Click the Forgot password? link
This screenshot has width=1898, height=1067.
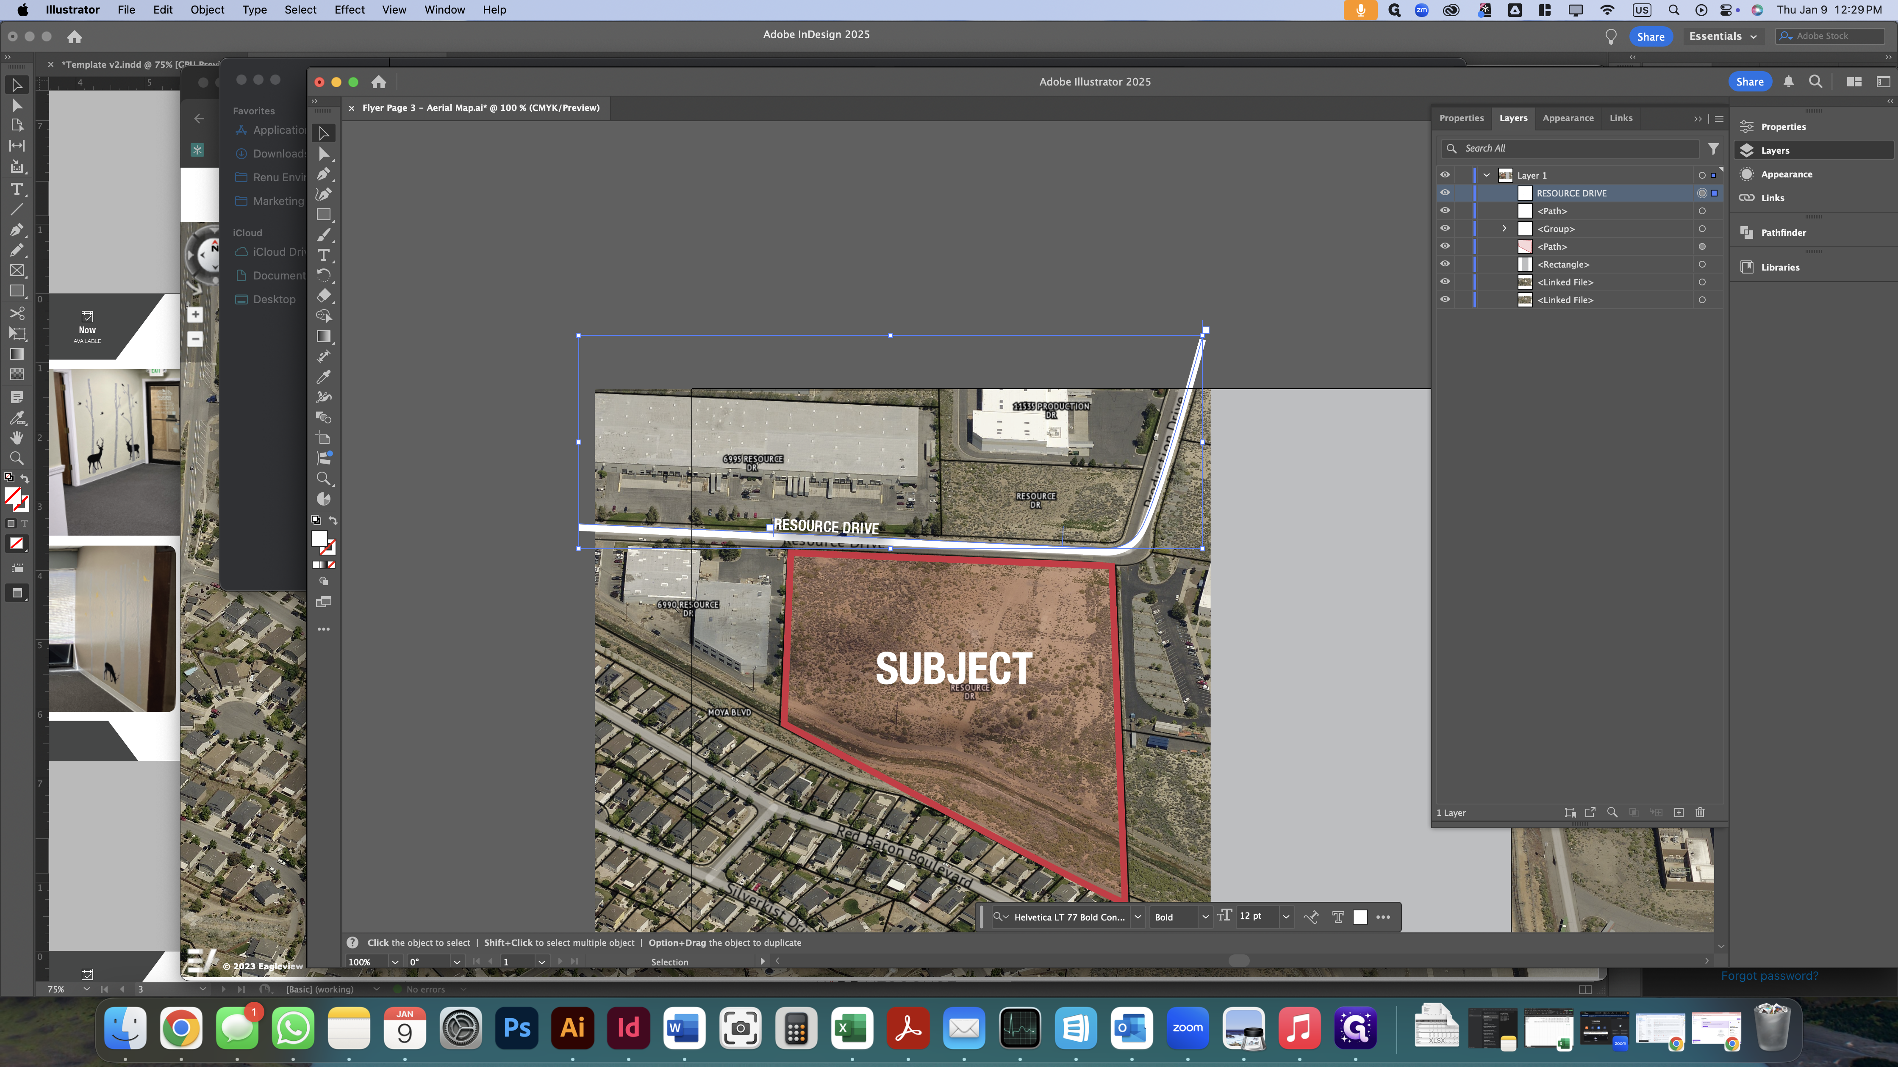coord(1769,976)
